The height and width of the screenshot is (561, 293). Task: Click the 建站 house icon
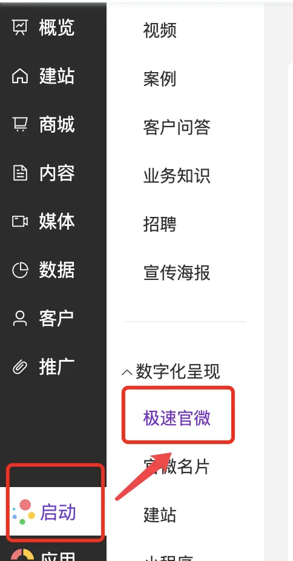click(x=20, y=76)
